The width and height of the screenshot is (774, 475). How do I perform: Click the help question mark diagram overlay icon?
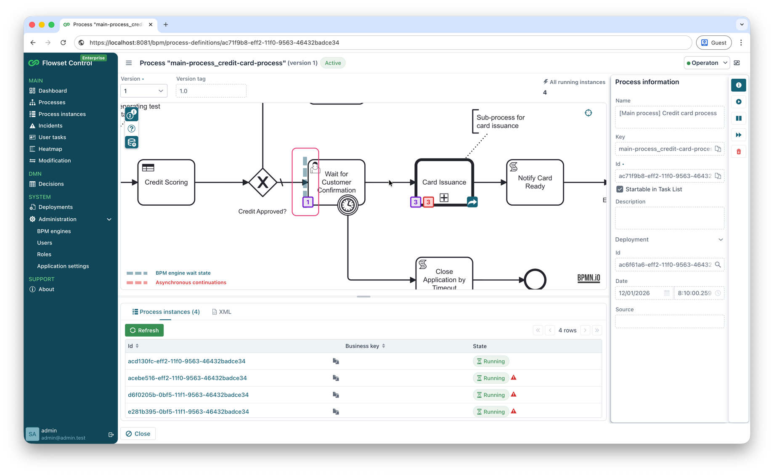132,129
